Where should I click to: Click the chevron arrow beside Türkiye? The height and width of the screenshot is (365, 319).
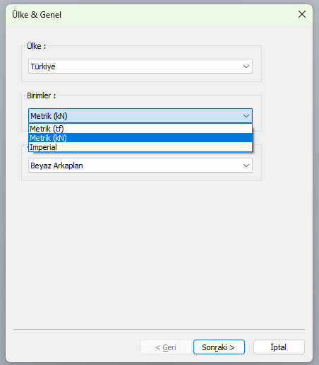246,66
